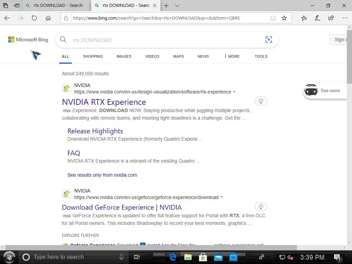This screenshot has height=264, width=352.
Task: Refresh the current page
Action: pyautogui.click(x=34, y=18)
